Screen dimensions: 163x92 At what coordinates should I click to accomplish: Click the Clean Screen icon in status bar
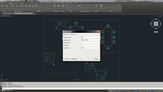click(160, 91)
